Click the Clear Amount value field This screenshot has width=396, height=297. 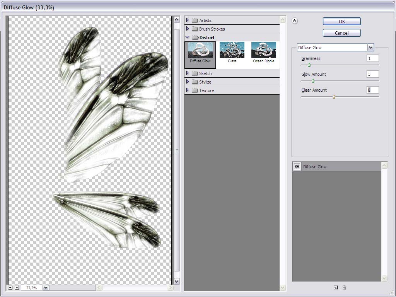coord(372,90)
